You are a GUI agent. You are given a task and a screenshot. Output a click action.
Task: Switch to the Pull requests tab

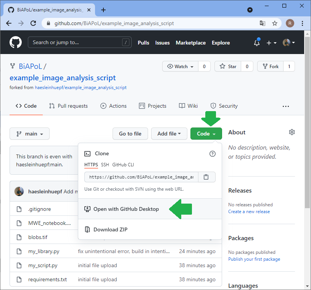click(x=69, y=106)
